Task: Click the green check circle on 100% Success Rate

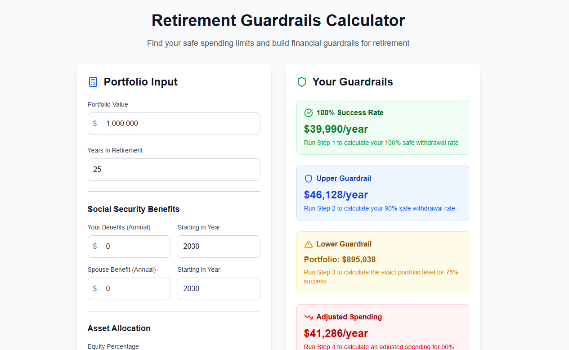Action: (x=308, y=112)
